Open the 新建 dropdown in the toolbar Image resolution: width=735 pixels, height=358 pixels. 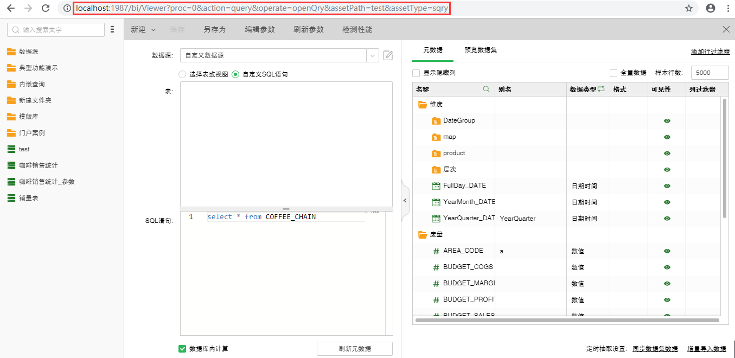(x=142, y=29)
